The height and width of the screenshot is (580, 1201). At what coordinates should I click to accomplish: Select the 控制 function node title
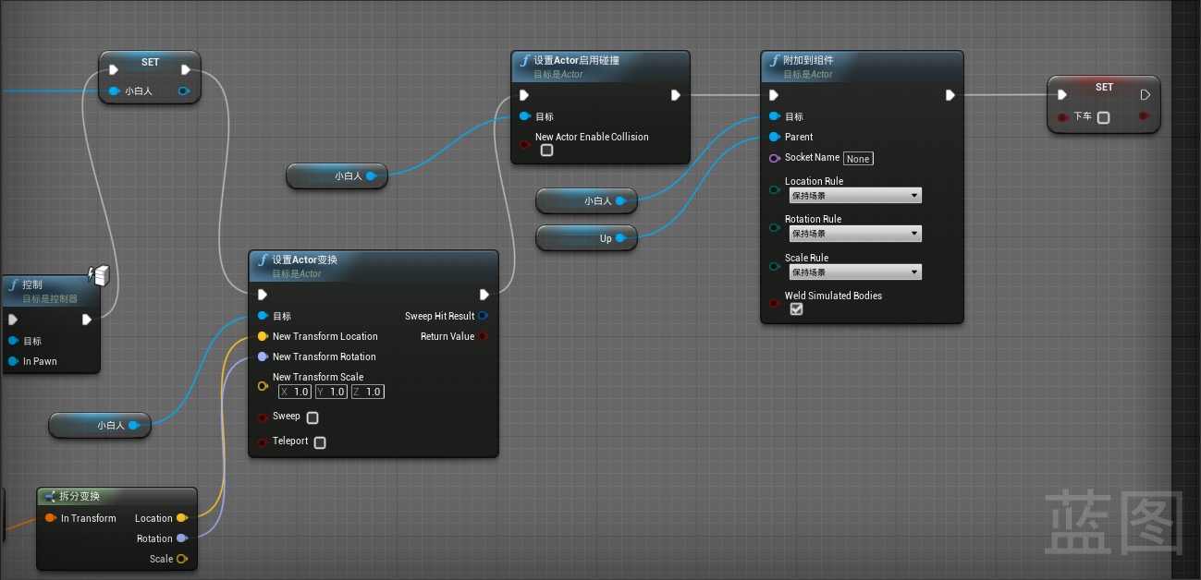point(32,284)
